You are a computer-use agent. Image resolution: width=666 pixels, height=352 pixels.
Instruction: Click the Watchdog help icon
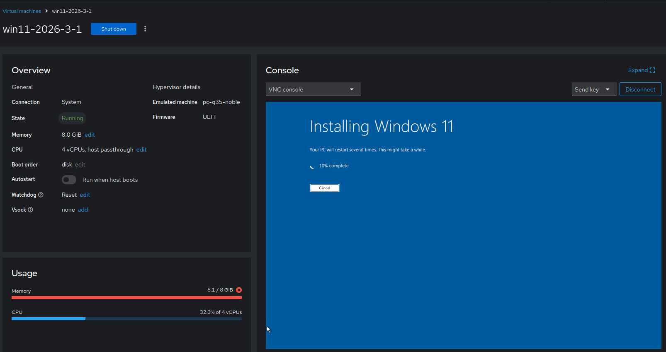click(41, 195)
